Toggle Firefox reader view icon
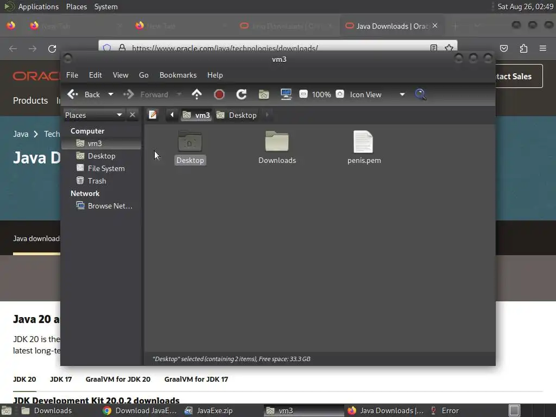 point(434,48)
